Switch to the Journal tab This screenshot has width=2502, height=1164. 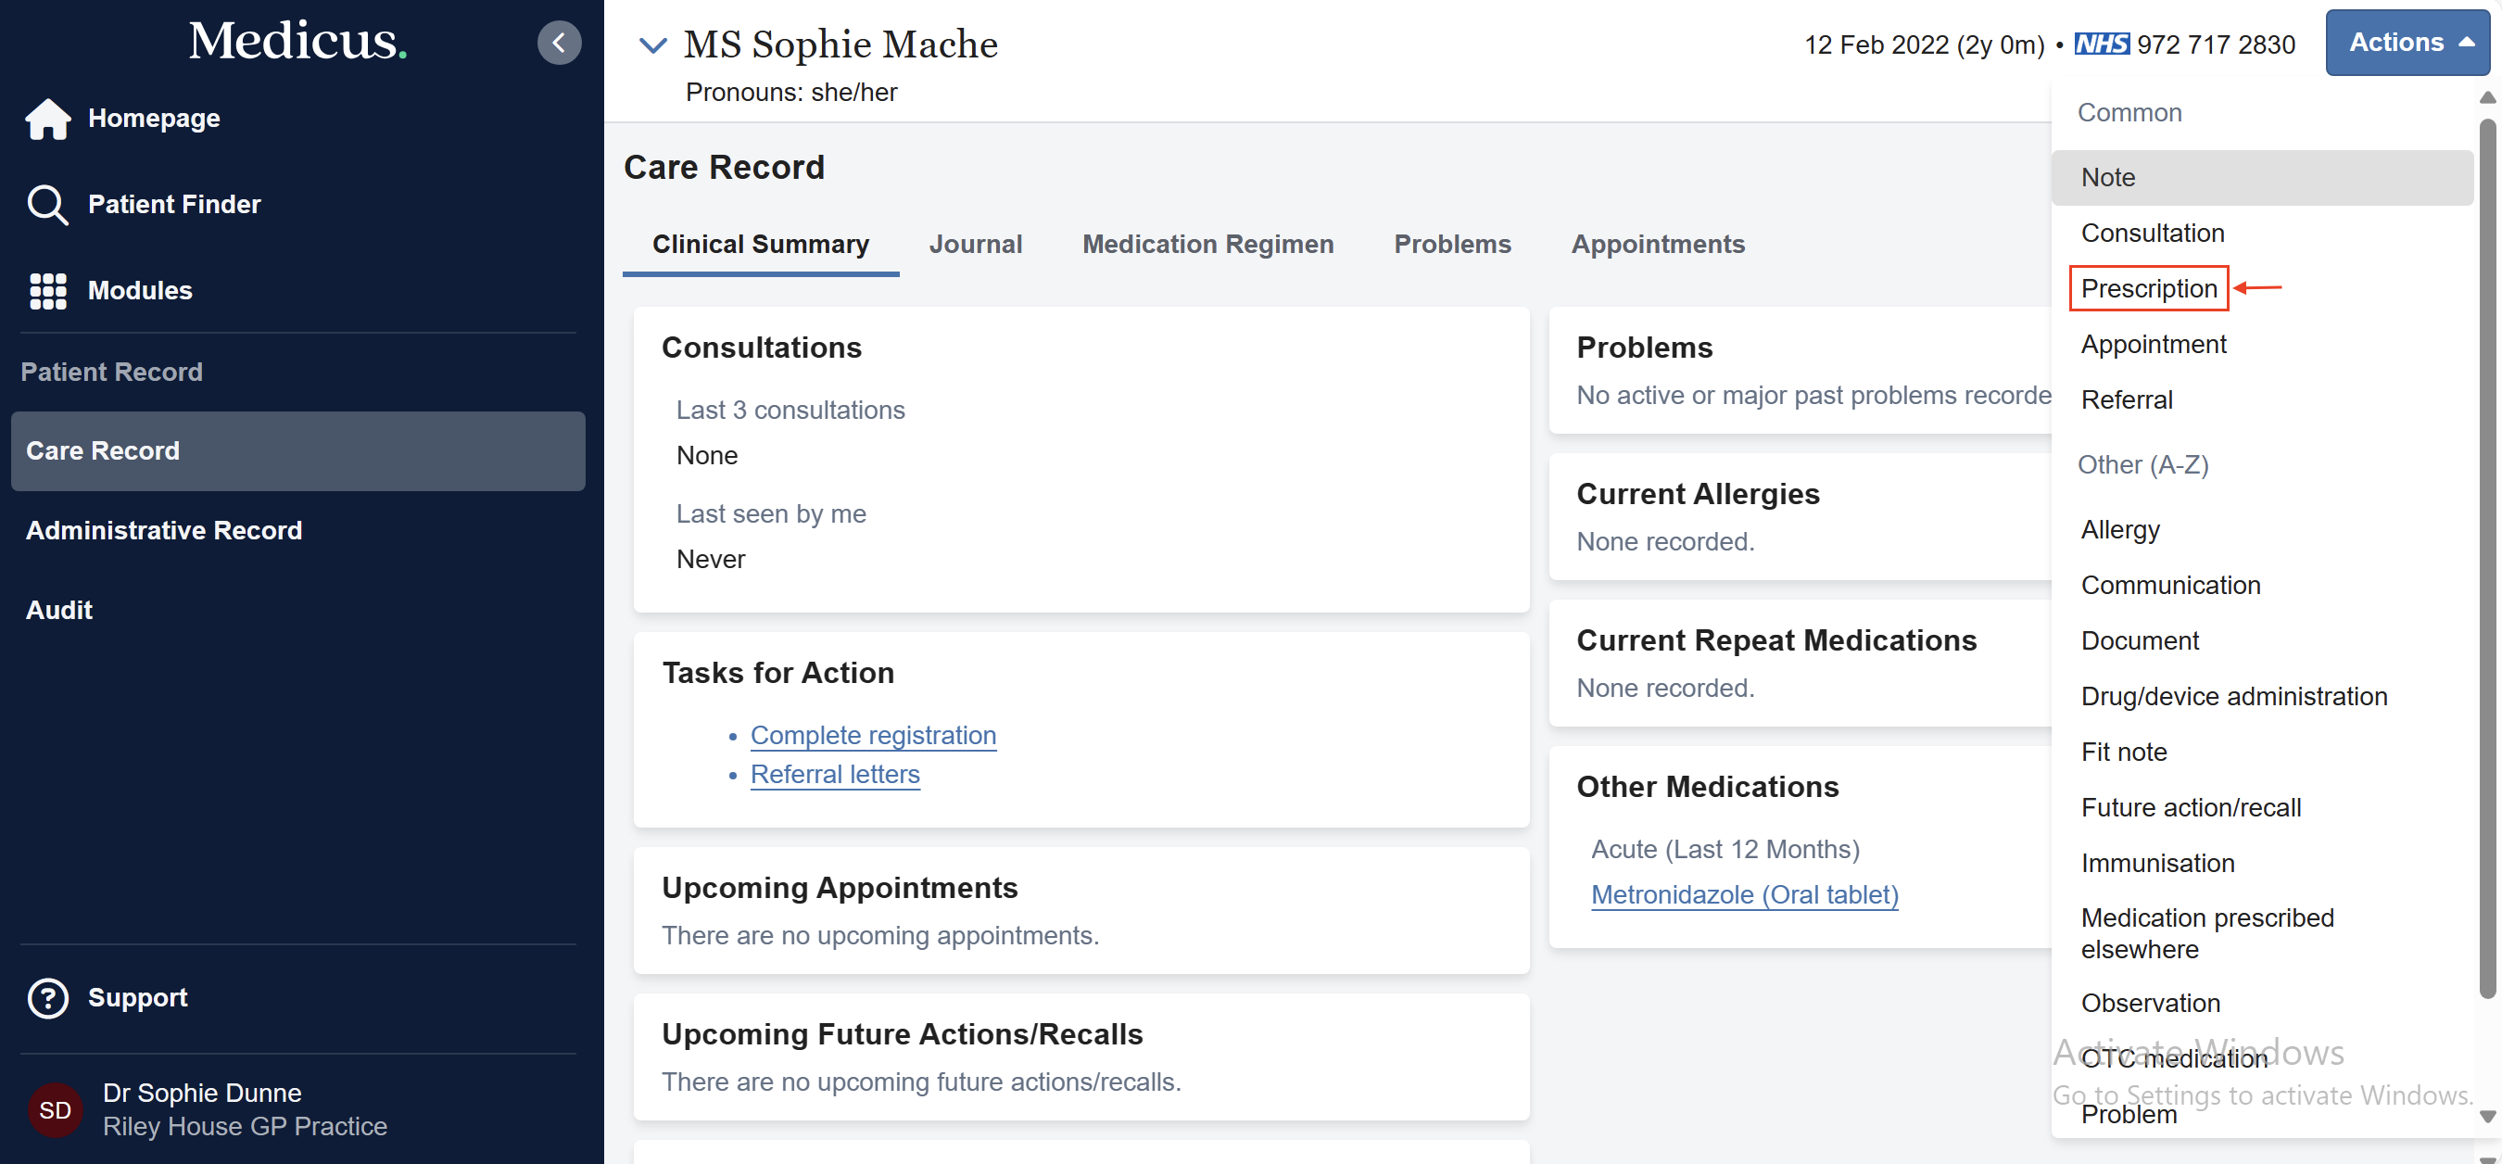975,244
